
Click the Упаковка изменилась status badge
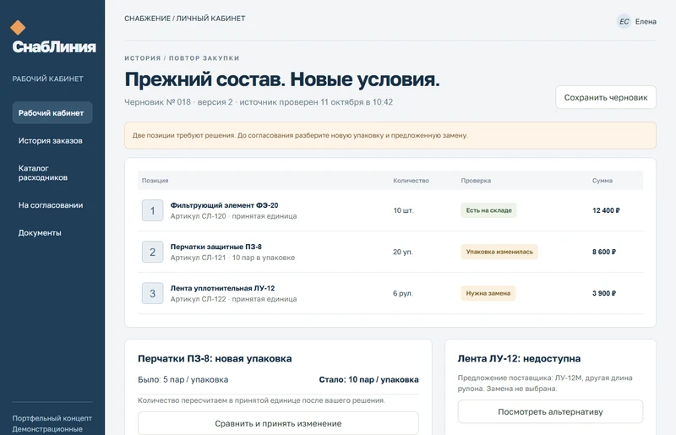499,252
